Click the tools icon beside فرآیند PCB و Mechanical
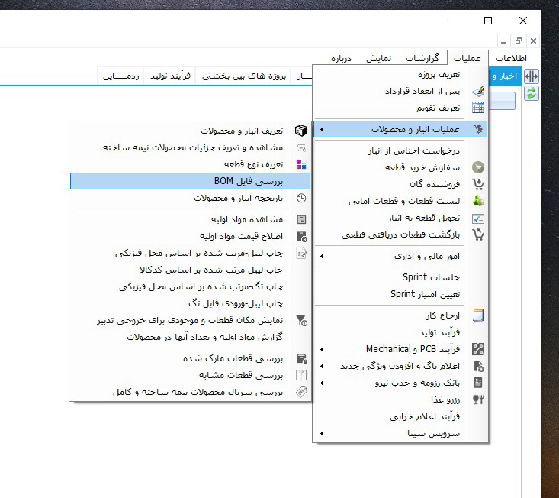This screenshot has height=498, width=559. click(478, 349)
